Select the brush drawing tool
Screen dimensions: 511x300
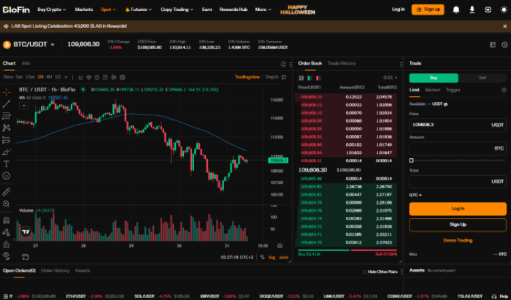click(6, 152)
